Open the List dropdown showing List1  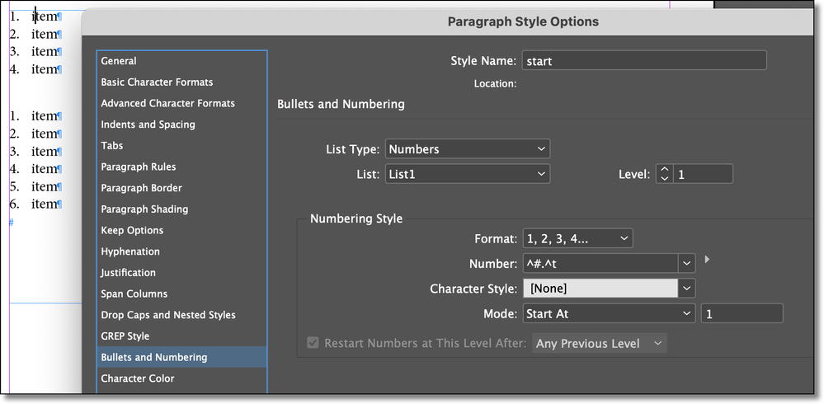tap(467, 174)
